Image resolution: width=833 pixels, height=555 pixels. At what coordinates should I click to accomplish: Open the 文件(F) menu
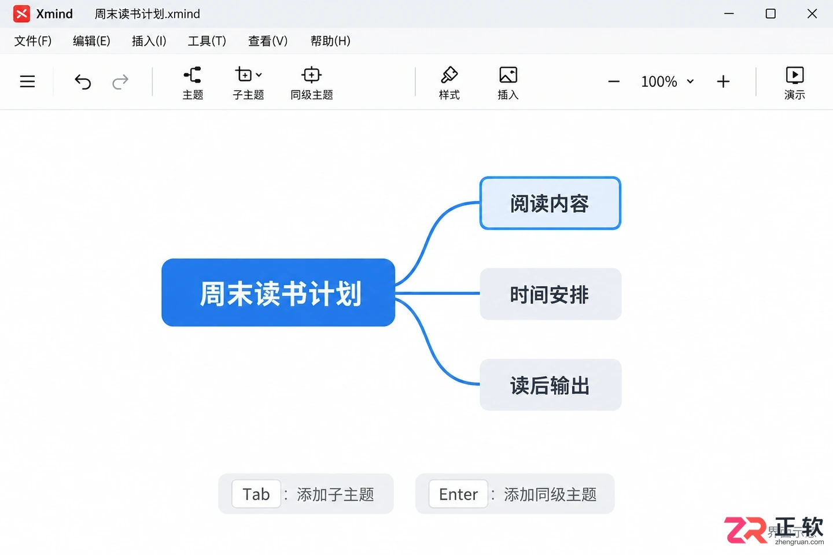pyautogui.click(x=33, y=41)
